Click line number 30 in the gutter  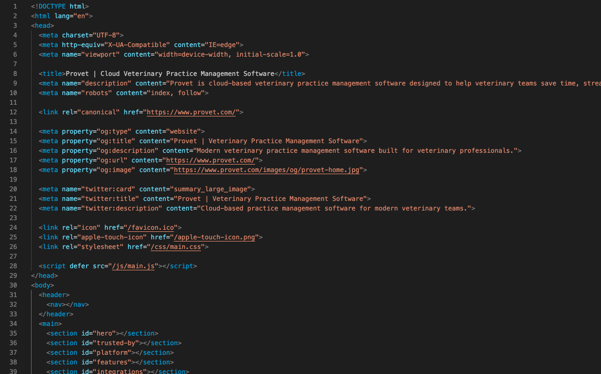[x=13, y=285]
